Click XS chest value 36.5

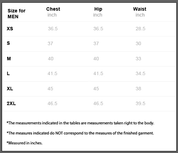53,29
